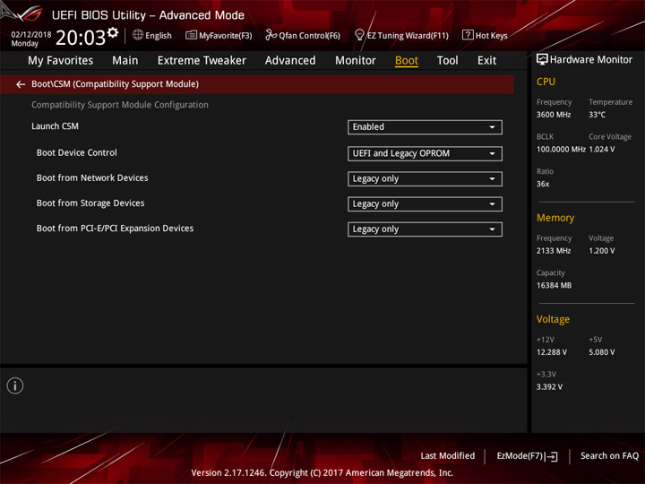Click the EZ Tuning Wizard(F11) label
This screenshot has width=645, height=484.
pyautogui.click(x=408, y=36)
